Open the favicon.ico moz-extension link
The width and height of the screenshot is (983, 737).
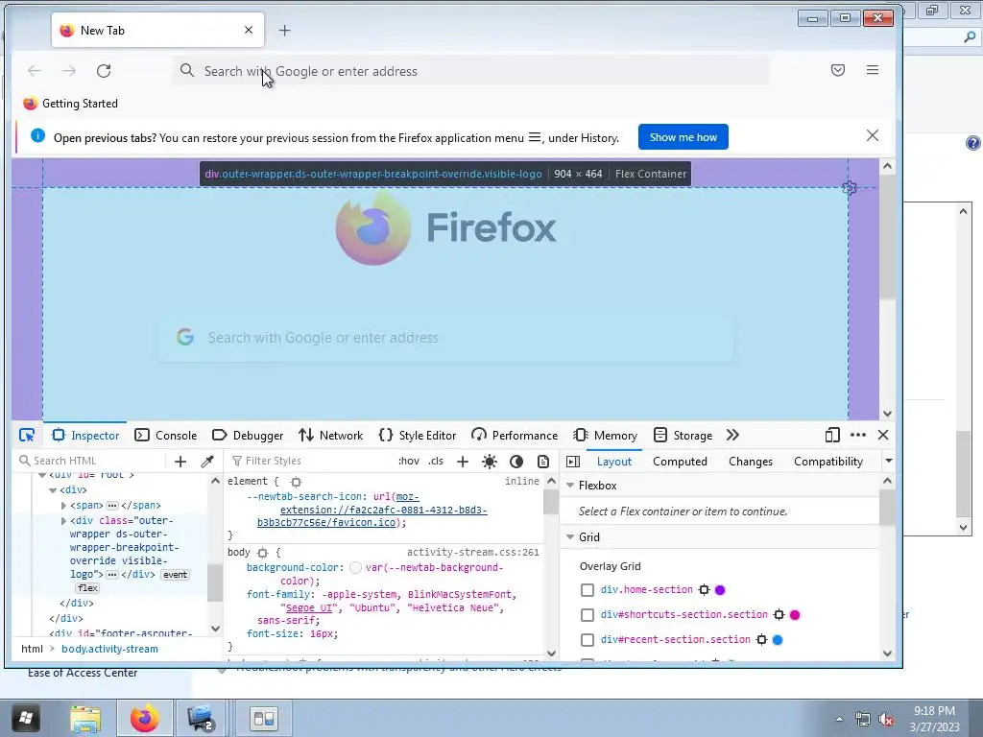tap(372, 510)
